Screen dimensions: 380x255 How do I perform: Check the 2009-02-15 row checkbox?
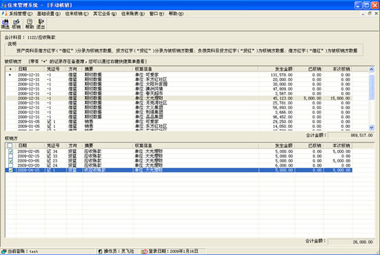[10, 156]
